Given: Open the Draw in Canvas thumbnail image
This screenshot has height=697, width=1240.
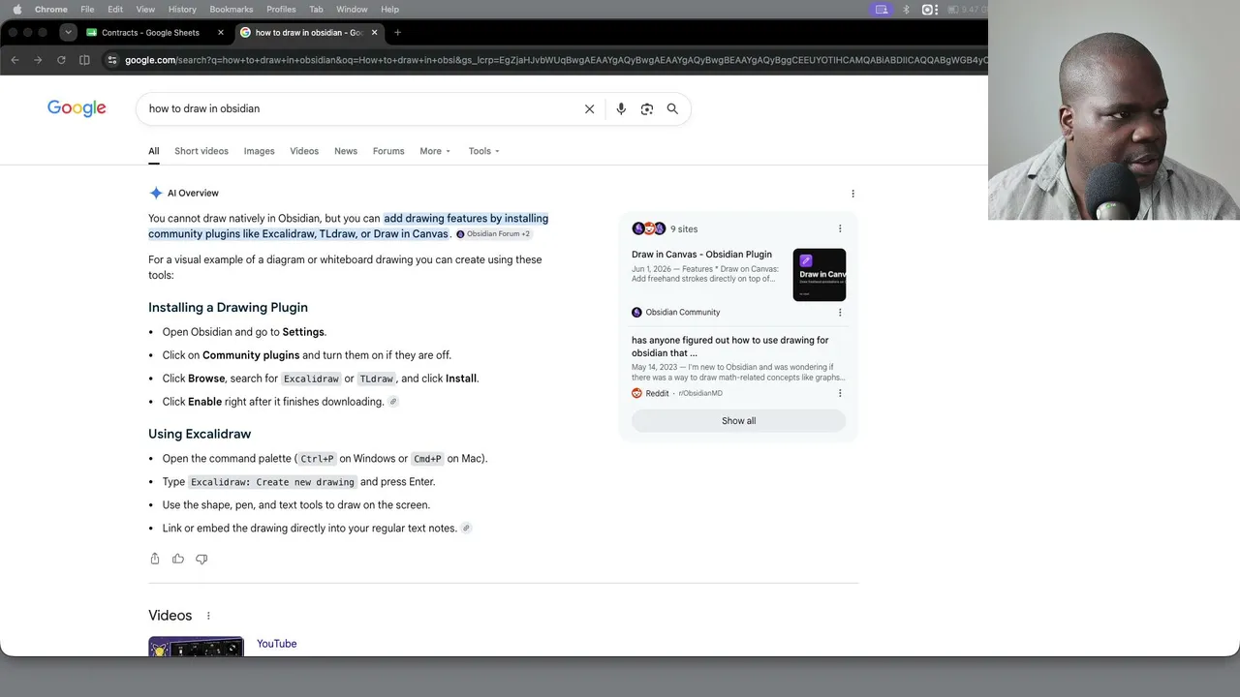Looking at the screenshot, I should (x=820, y=275).
